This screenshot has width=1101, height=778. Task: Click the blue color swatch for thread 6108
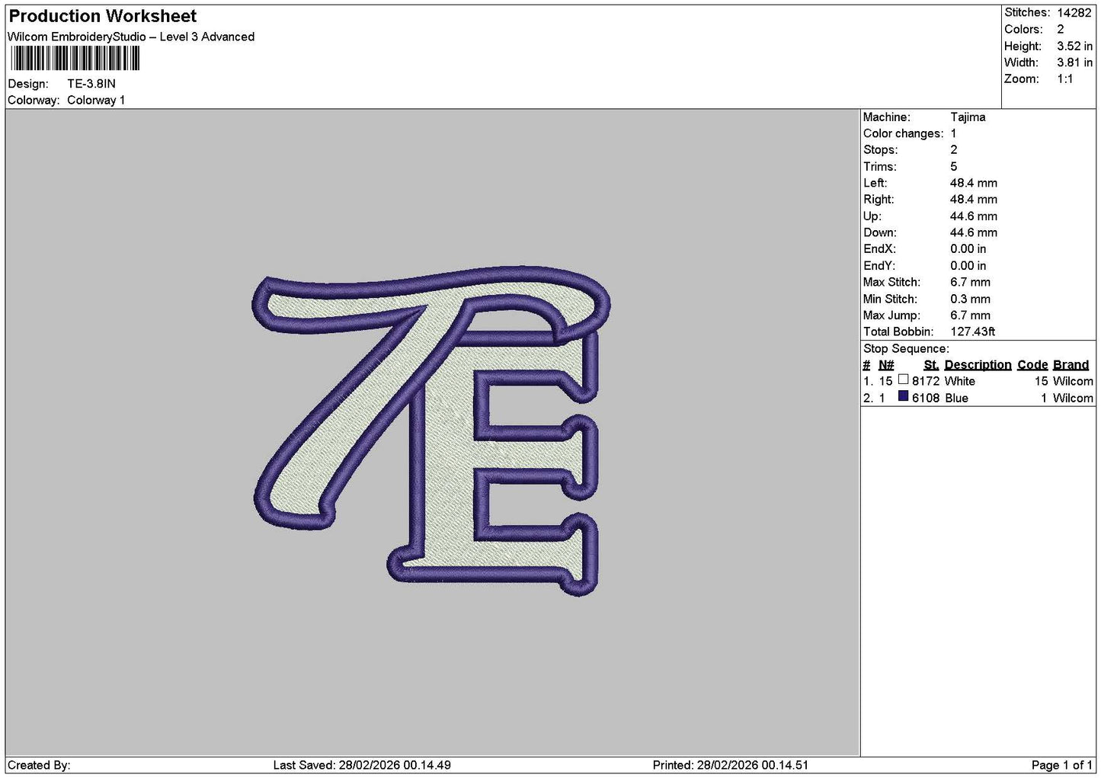click(903, 396)
